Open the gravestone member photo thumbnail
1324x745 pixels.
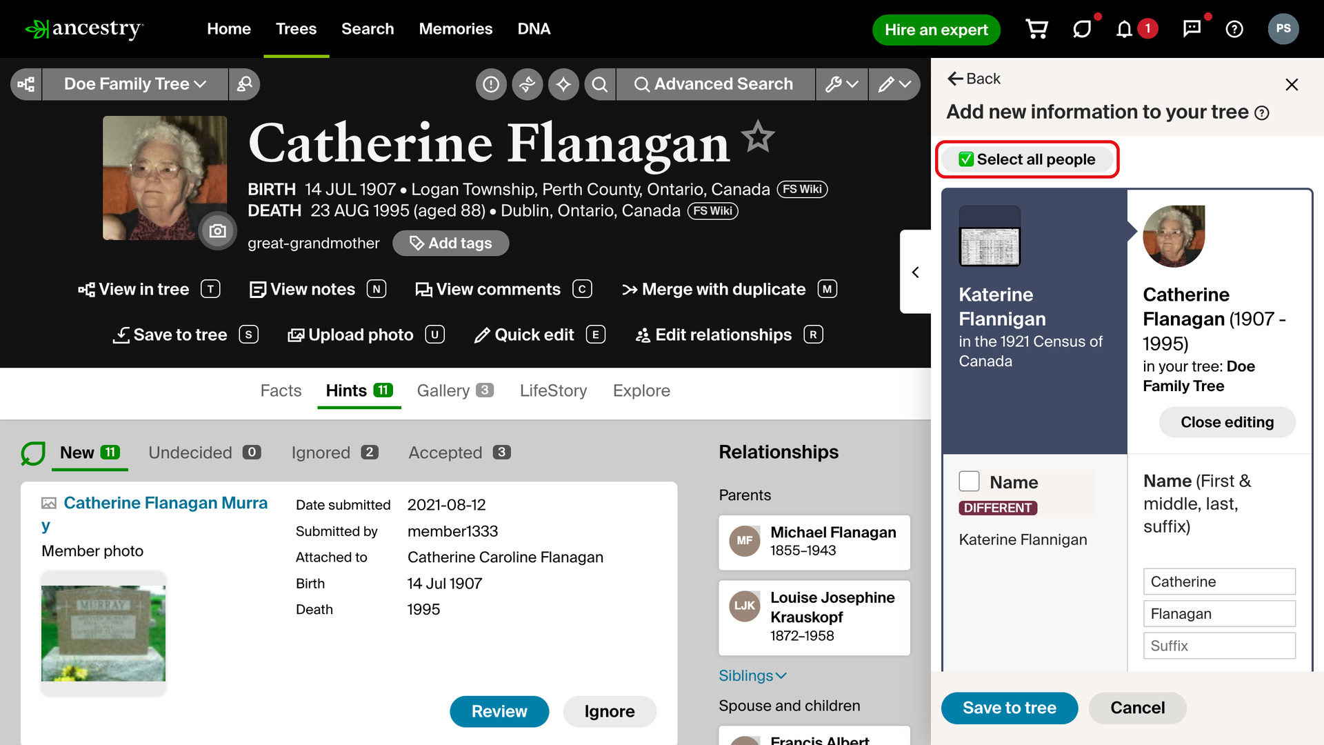click(x=103, y=633)
